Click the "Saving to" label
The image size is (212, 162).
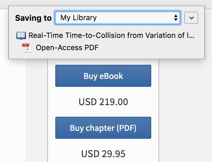click(x=33, y=18)
